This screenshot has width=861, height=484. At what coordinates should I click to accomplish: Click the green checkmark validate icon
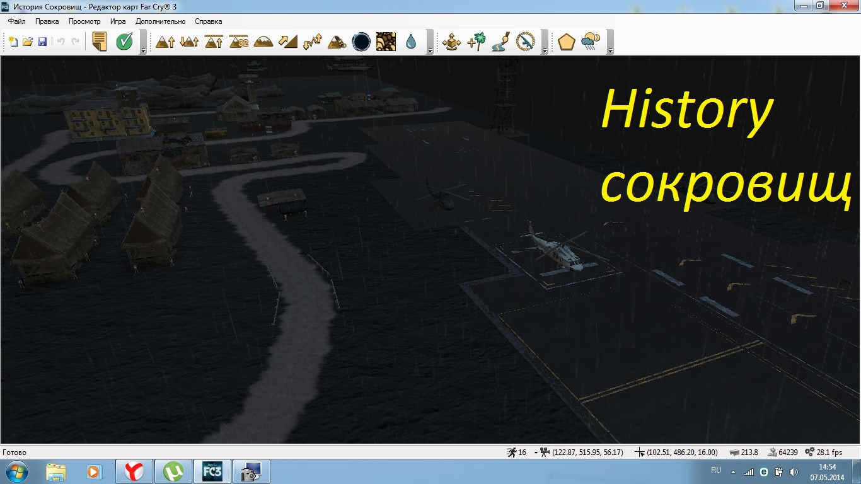[124, 42]
